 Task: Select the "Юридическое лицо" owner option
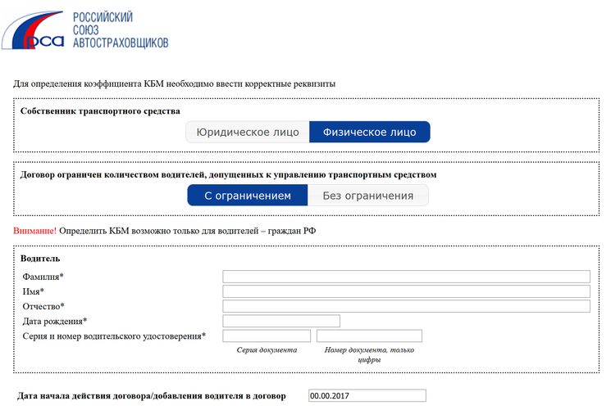click(248, 132)
